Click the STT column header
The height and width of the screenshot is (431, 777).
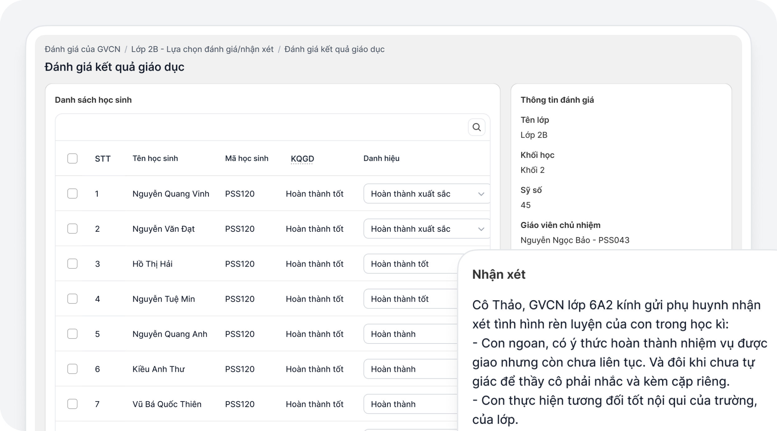pyautogui.click(x=103, y=159)
